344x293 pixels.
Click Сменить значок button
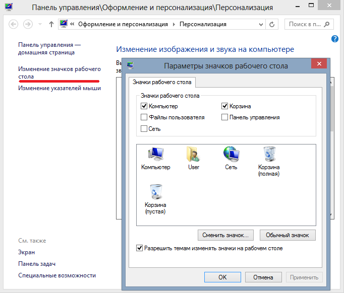point(225,235)
